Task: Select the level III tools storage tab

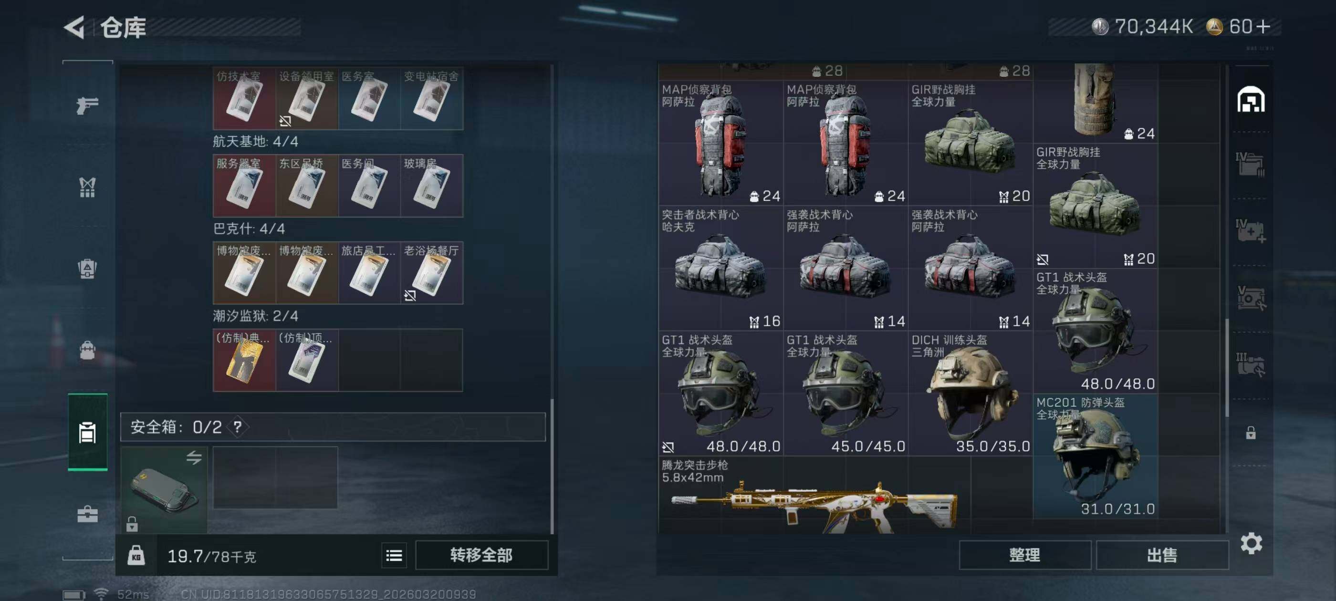Action: pos(1251,364)
